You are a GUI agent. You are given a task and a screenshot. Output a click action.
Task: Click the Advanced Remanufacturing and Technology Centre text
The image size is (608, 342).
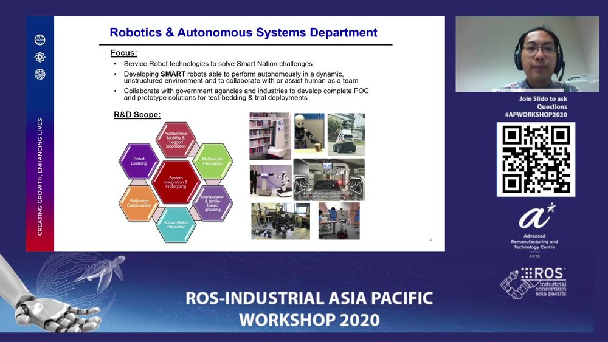click(534, 241)
